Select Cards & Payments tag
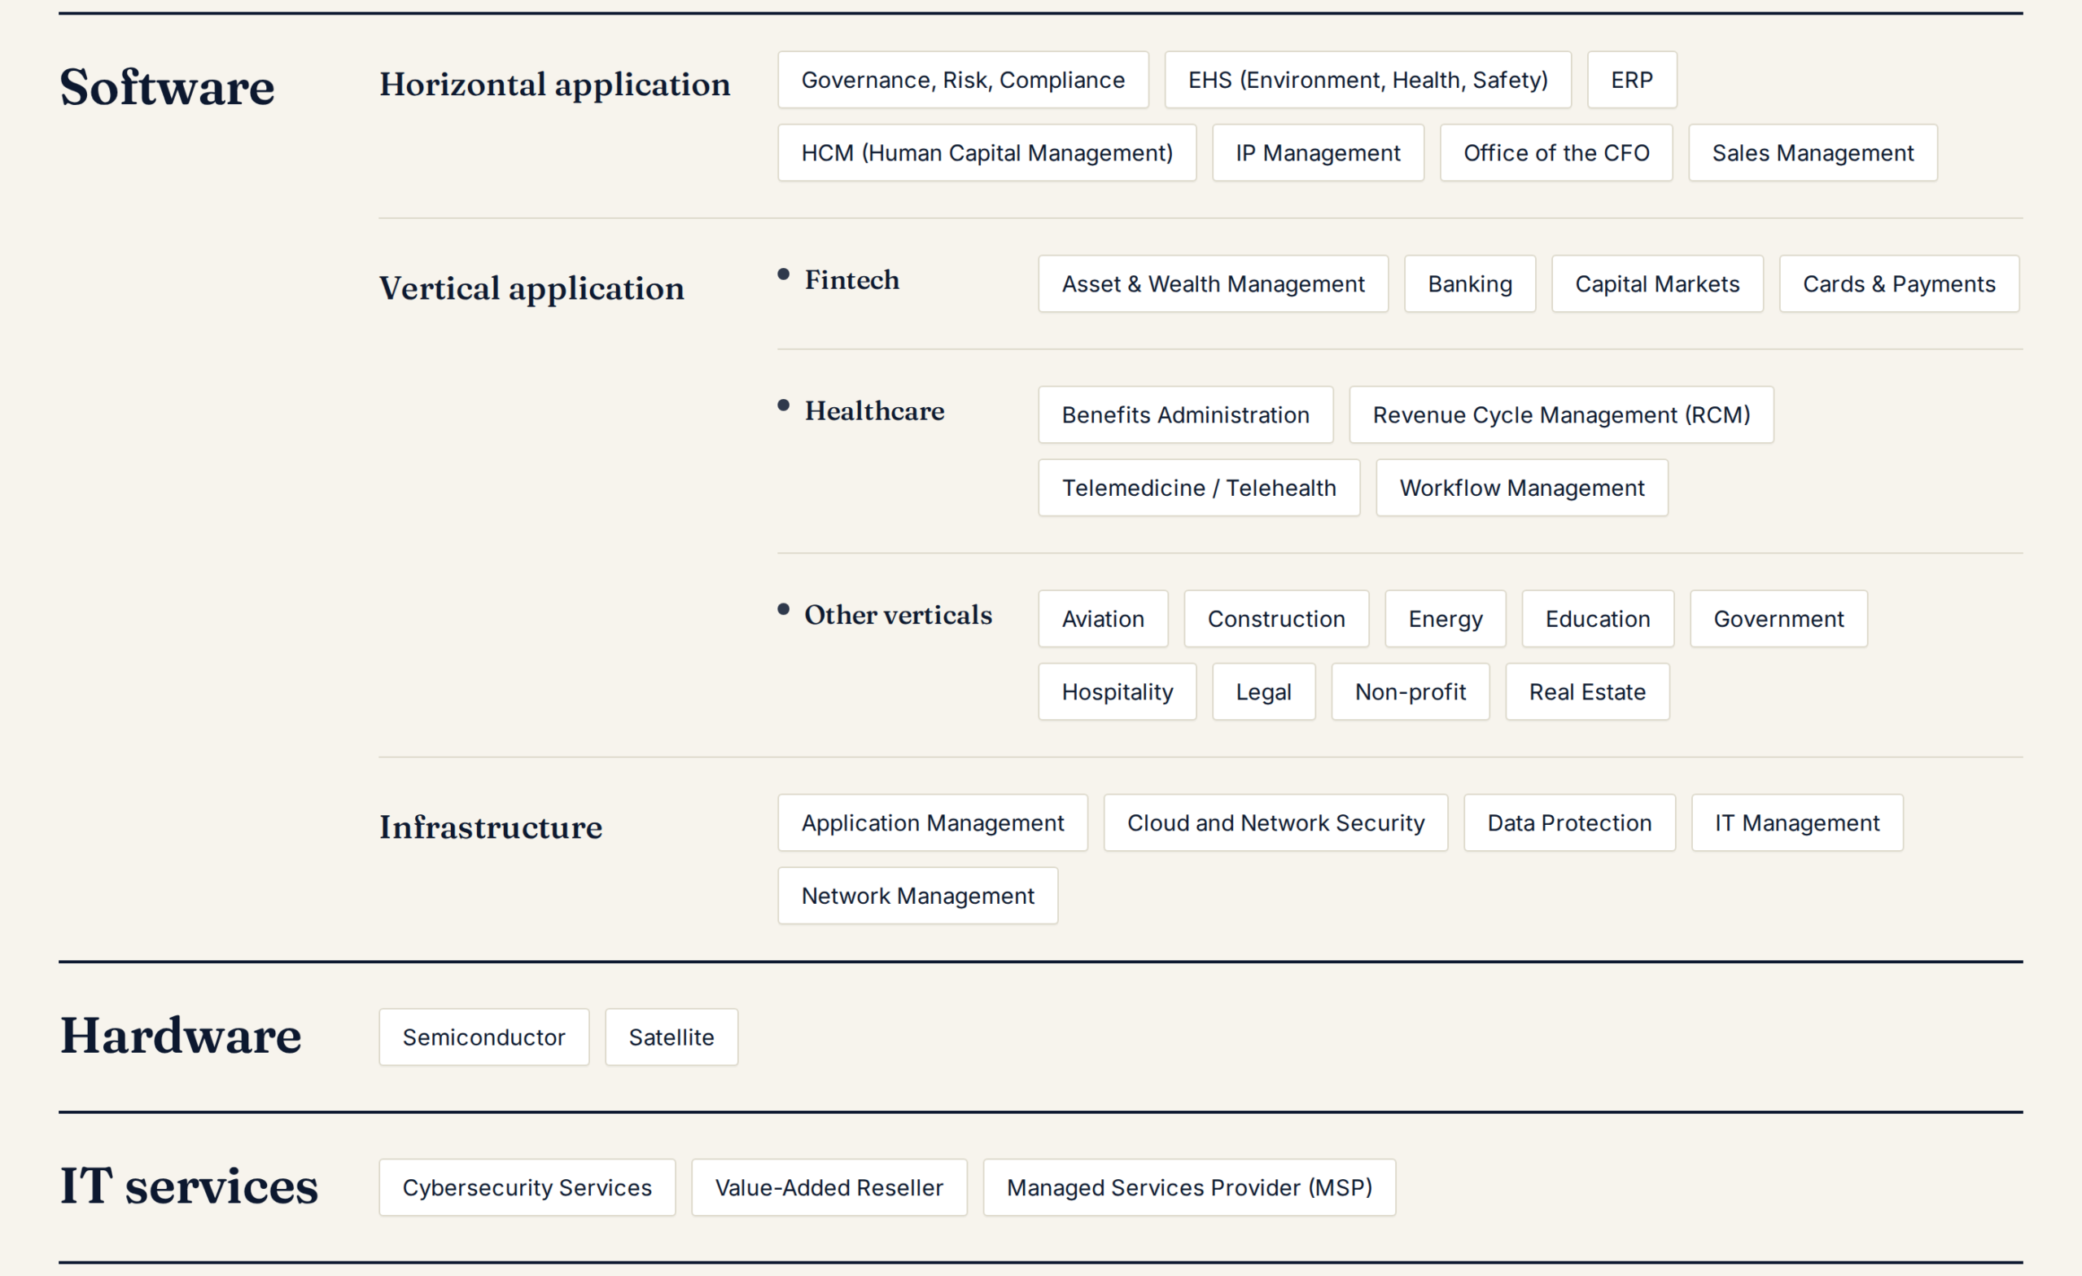The image size is (2082, 1276). coord(1900,284)
